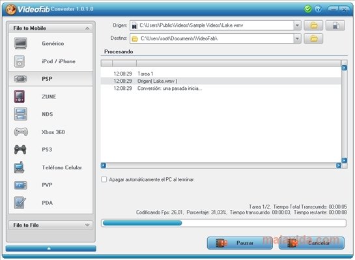The height and width of the screenshot is (260, 355).
Task: Select the PVP player icon
Action: pyautogui.click(x=21, y=185)
